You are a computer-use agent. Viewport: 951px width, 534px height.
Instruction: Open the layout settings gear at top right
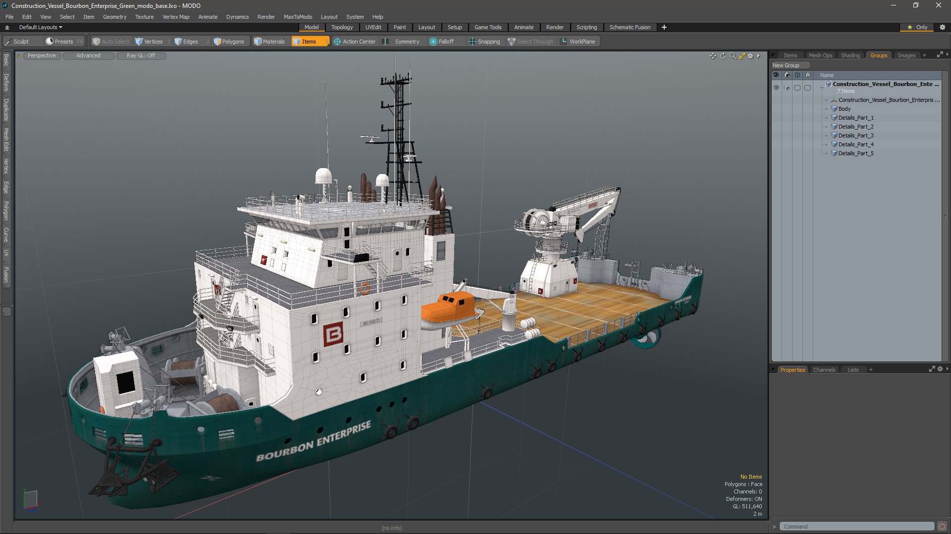point(943,27)
